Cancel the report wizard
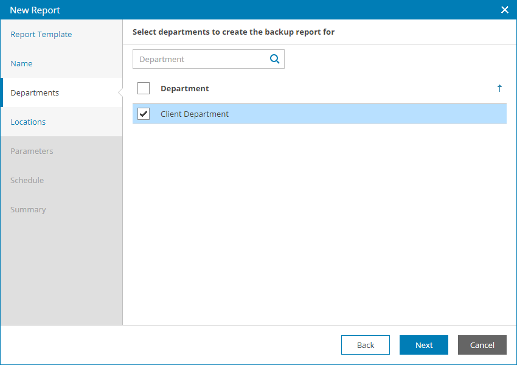 tap(482, 345)
